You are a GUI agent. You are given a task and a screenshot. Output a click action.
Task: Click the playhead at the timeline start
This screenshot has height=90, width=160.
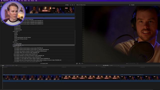point(2,67)
